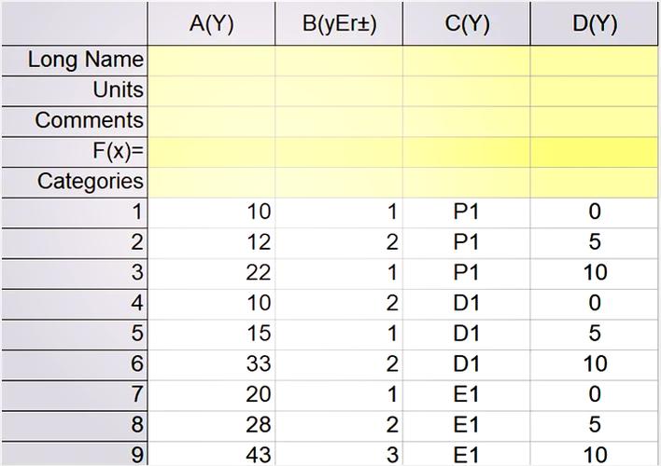Click the C(Y) column header
The height and width of the screenshot is (466, 661).
[467, 24]
